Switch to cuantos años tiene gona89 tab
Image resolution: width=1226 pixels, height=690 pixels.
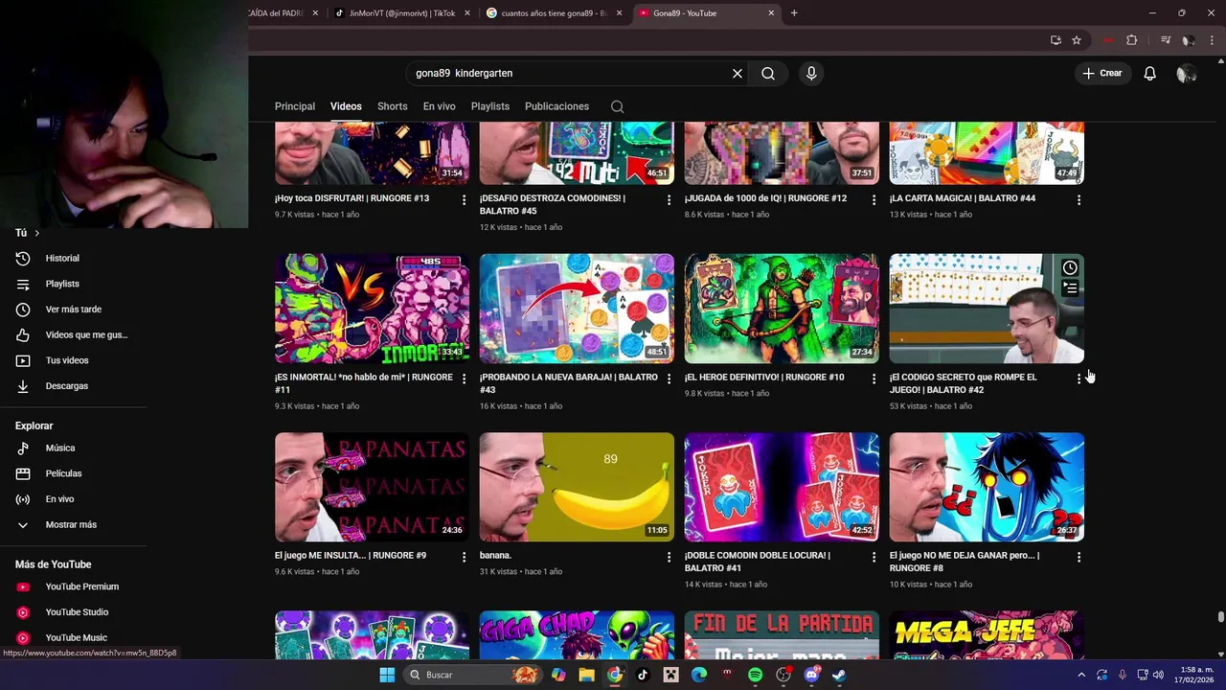pos(555,13)
